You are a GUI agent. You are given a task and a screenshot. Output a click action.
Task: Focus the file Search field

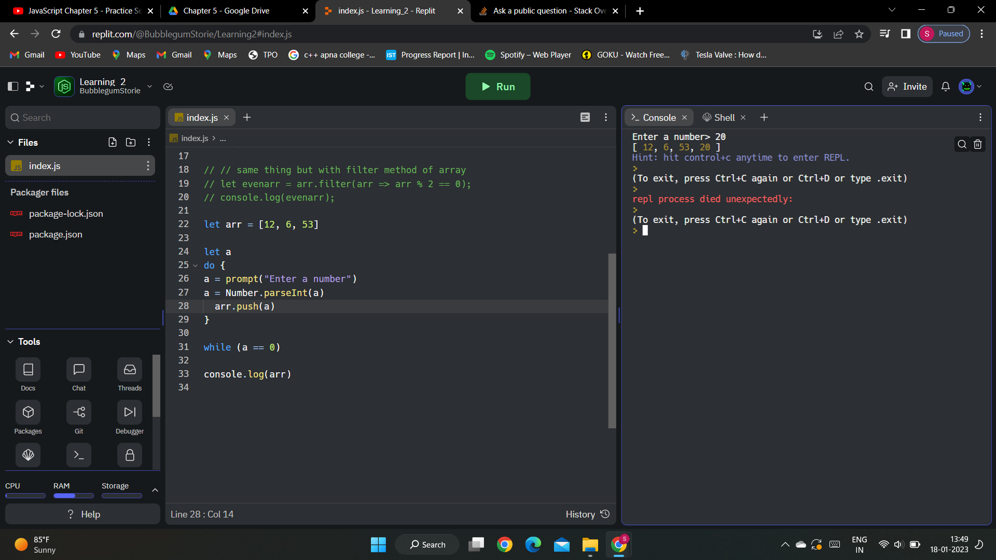83,118
